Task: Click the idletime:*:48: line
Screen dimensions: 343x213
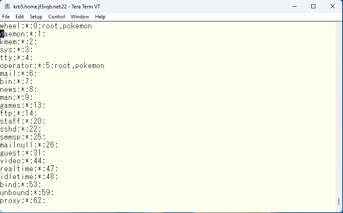Action: pos(29,177)
